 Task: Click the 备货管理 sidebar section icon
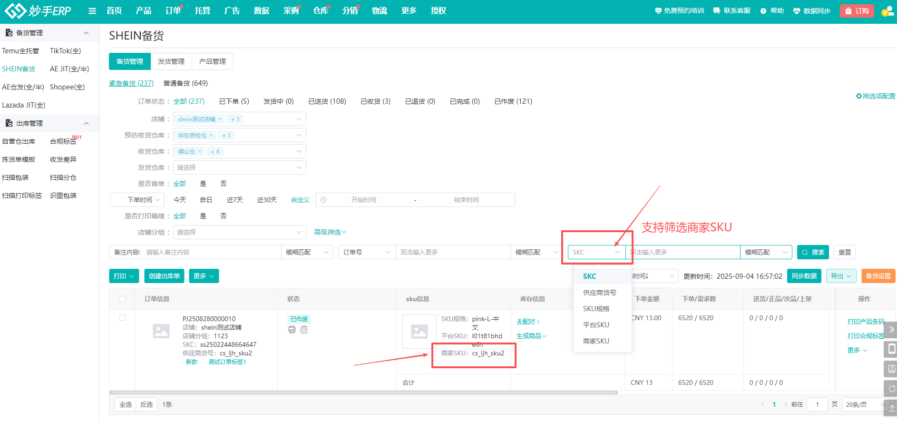coord(9,33)
